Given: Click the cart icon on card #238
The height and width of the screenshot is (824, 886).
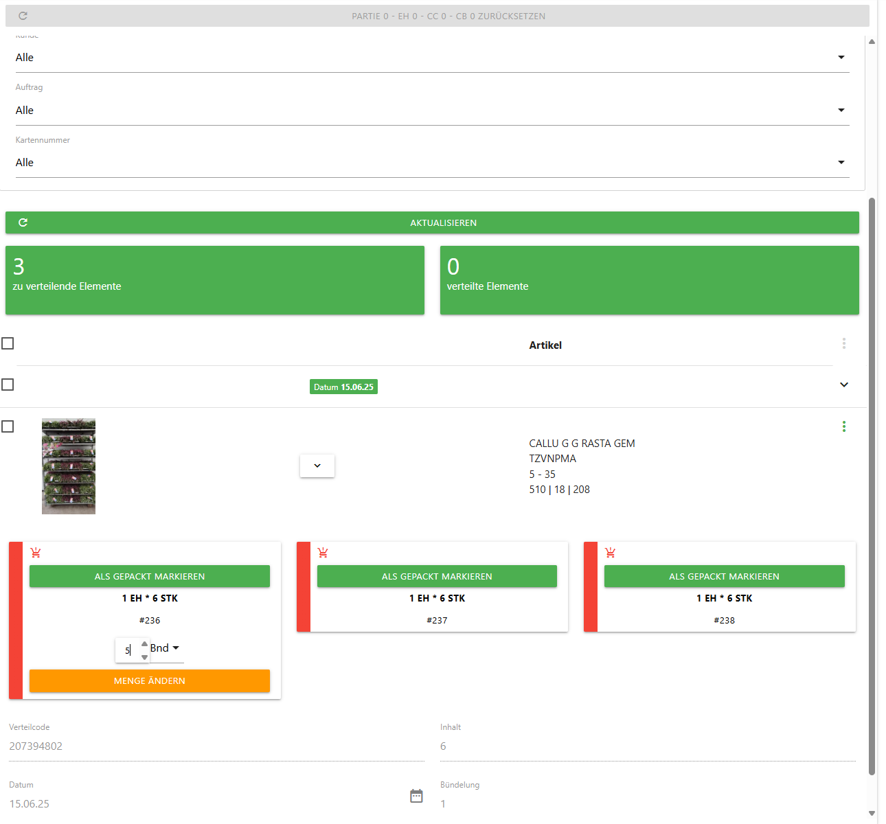Looking at the screenshot, I should click(x=610, y=553).
